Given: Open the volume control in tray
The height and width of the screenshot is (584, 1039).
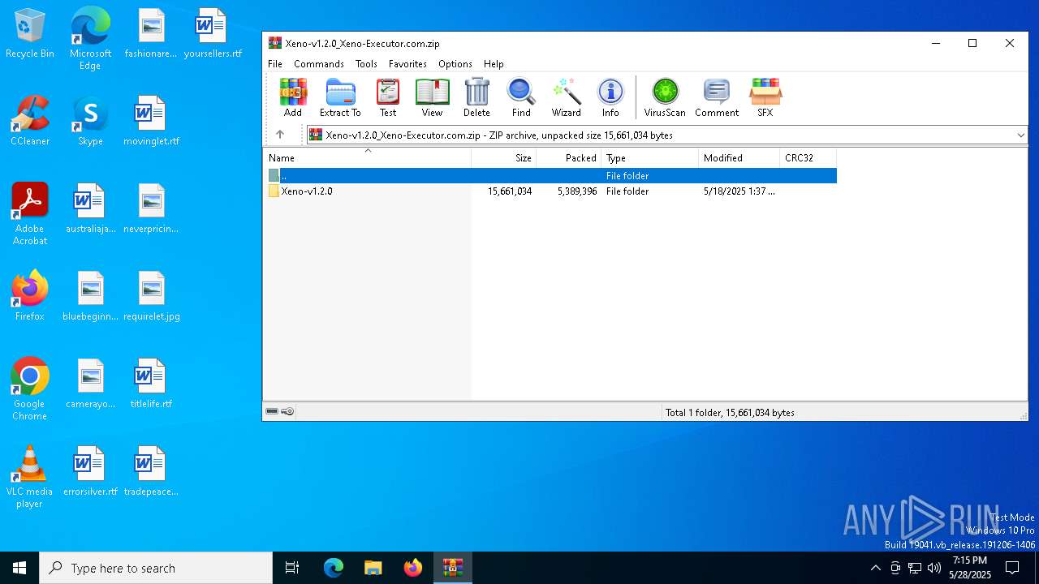Looking at the screenshot, I should point(934,568).
